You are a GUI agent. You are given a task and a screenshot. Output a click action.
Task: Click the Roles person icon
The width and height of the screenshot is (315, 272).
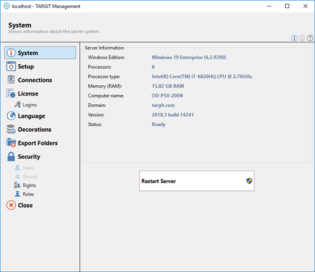[x=17, y=194]
